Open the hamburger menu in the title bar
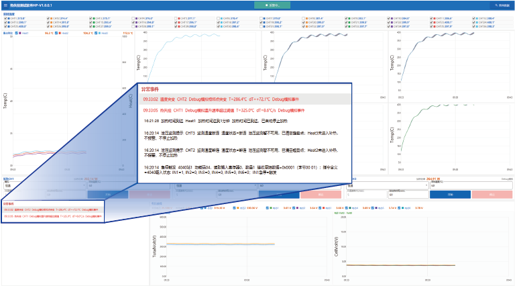 5,5
